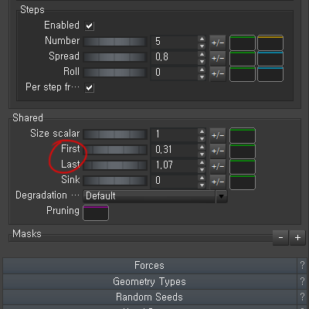Screen dimensions: 309x309
Task: Decrease Roll with the down arrow
Action: [x=202, y=76]
